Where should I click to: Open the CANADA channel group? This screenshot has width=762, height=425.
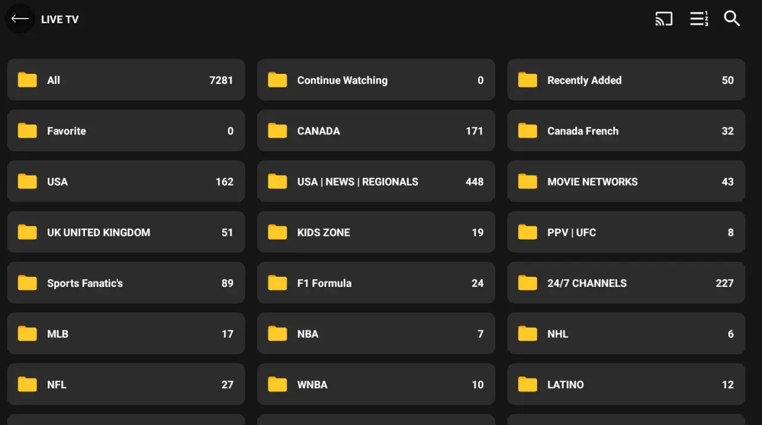(376, 130)
